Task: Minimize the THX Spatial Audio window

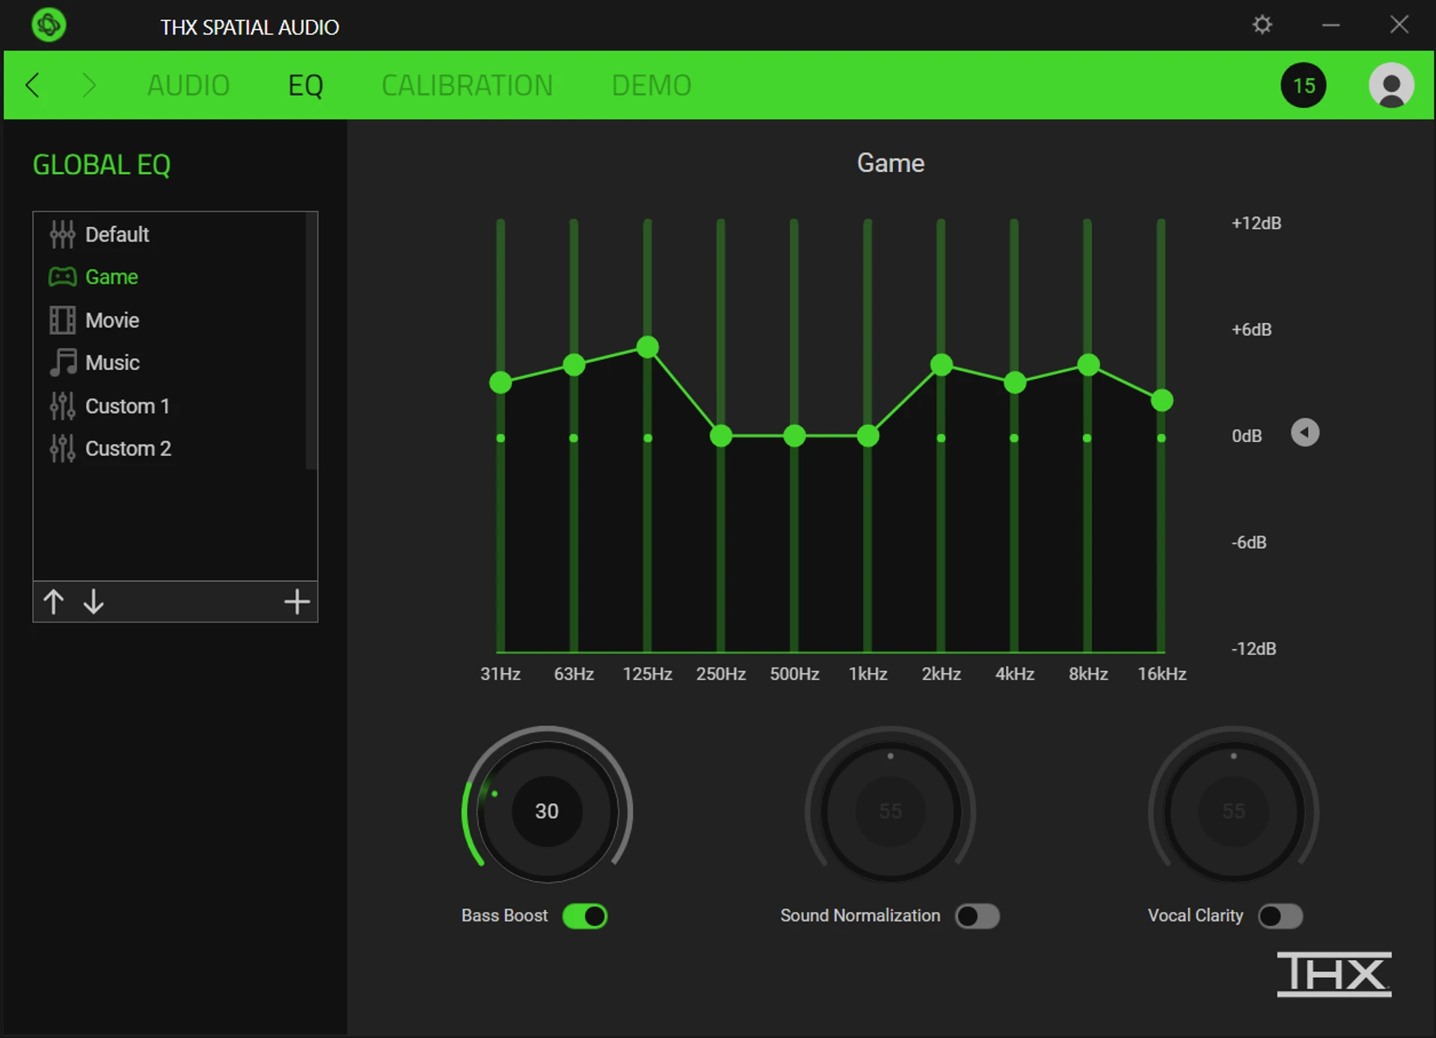Action: pyautogui.click(x=1331, y=25)
